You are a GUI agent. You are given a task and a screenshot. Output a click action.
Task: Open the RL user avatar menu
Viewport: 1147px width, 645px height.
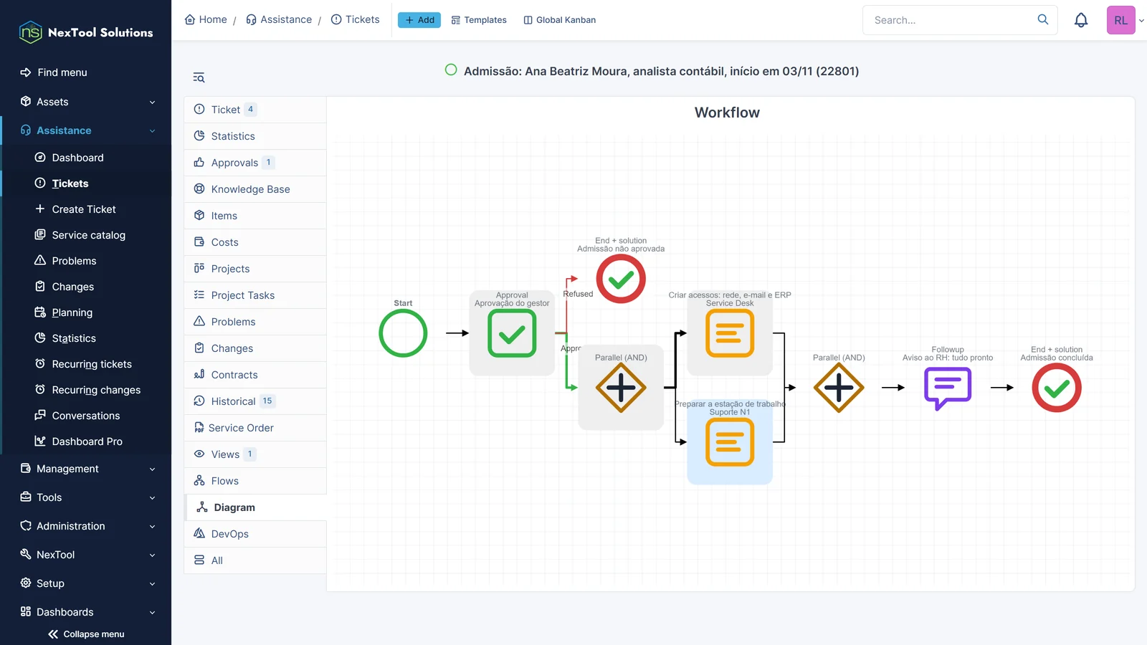click(1121, 20)
